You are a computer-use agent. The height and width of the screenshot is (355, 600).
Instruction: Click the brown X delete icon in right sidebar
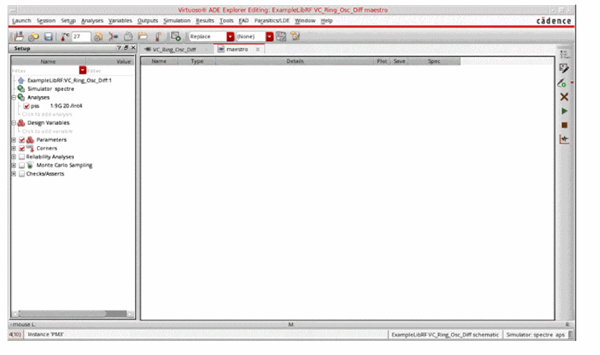(564, 97)
